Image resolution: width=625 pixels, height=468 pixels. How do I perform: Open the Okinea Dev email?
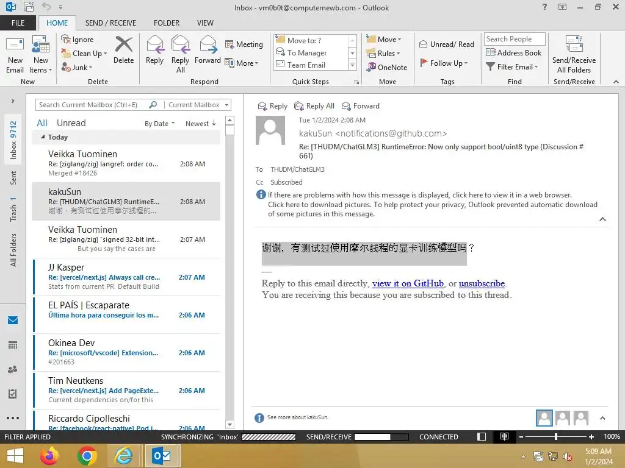click(x=126, y=352)
